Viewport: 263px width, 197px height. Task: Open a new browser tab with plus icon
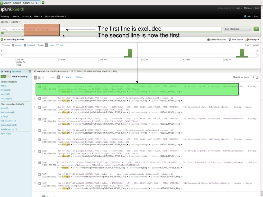coord(43,3)
